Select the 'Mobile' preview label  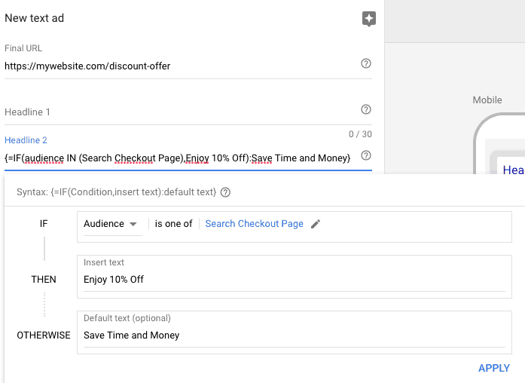coord(487,100)
